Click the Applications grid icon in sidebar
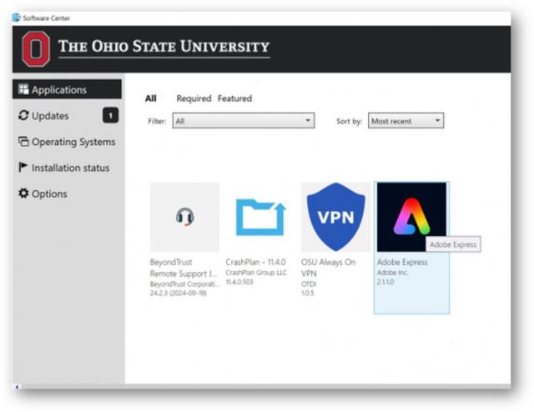Viewport: 534px width, 412px height. coord(23,89)
